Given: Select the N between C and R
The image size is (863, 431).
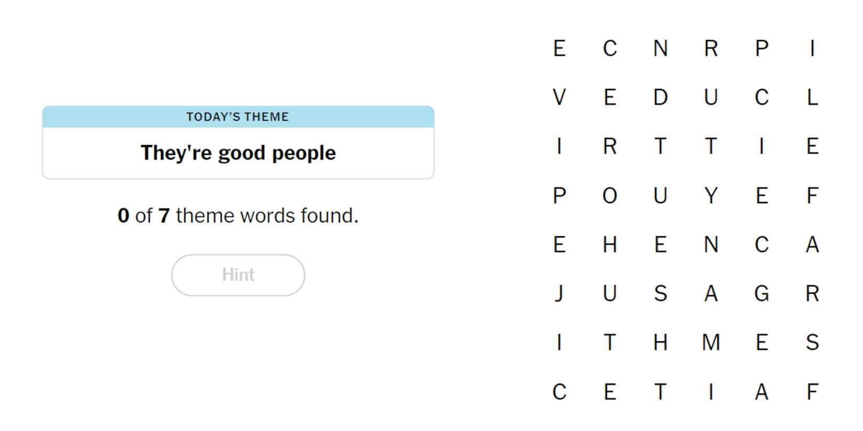Looking at the screenshot, I should (660, 49).
